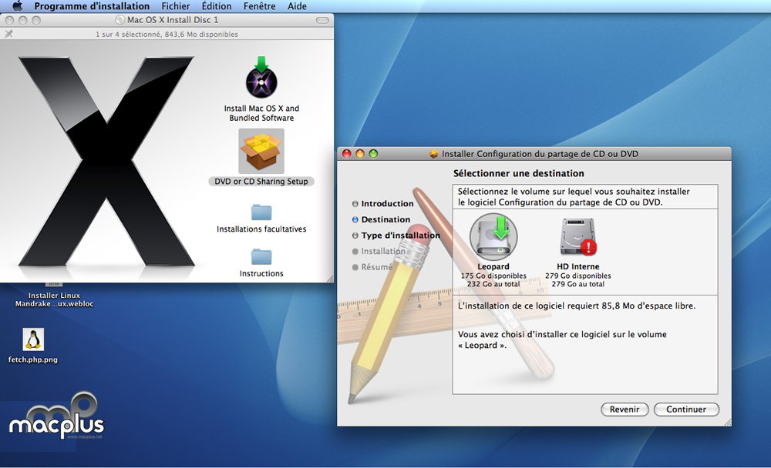Open the Installations facultatives folder

(261, 212)
